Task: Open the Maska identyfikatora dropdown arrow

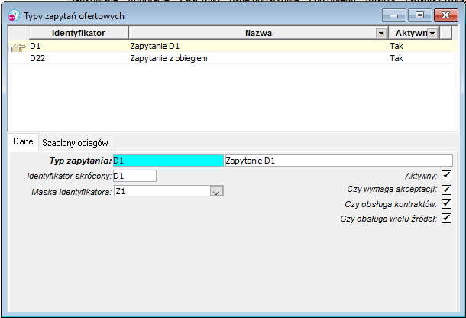Action: click(217, 191)
